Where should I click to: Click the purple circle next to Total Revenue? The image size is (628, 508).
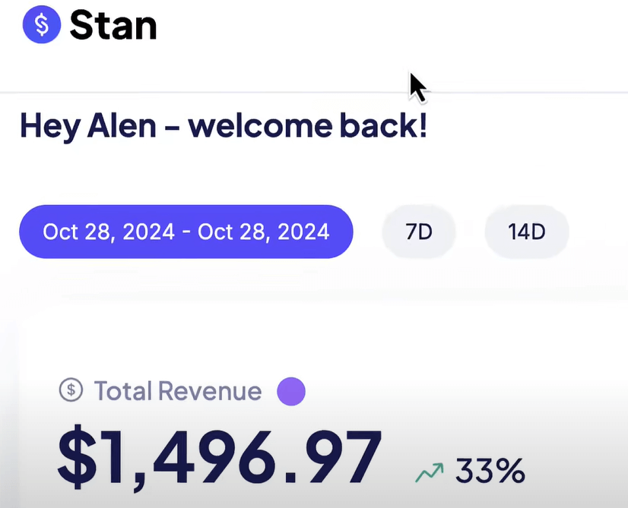pyautogui.click(x=291, y=391)
